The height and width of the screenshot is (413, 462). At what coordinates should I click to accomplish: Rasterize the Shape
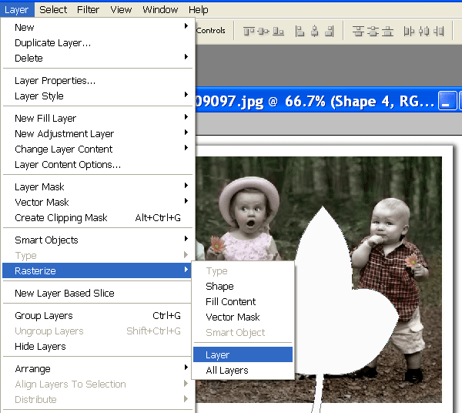243,286
